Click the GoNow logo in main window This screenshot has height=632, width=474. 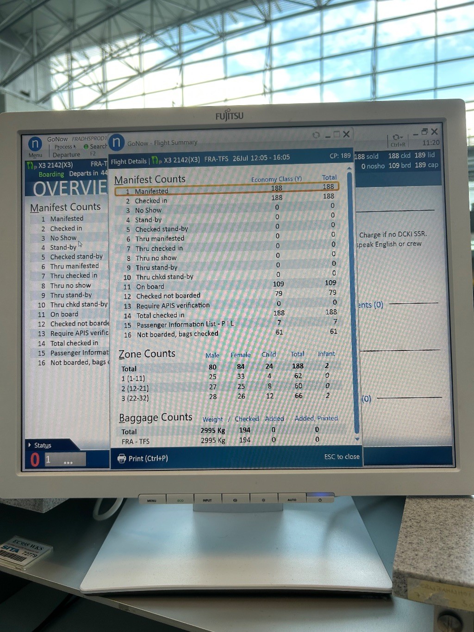35,144
